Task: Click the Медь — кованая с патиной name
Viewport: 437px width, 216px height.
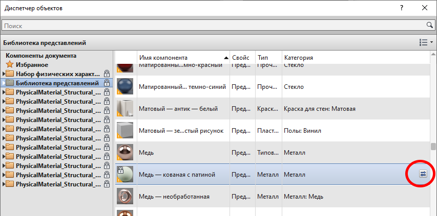Action: coord(177,175)
